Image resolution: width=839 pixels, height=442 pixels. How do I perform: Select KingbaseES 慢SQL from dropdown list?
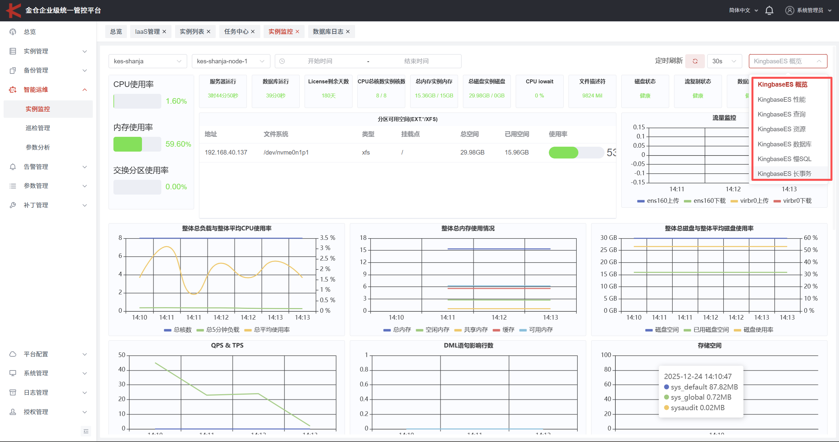(784, 159)
